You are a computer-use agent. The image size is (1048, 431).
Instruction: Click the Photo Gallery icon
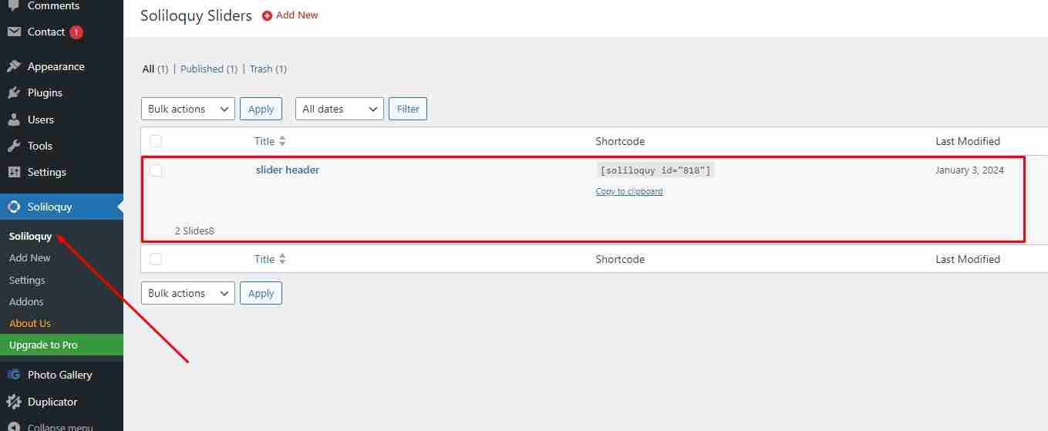[14, 375]
